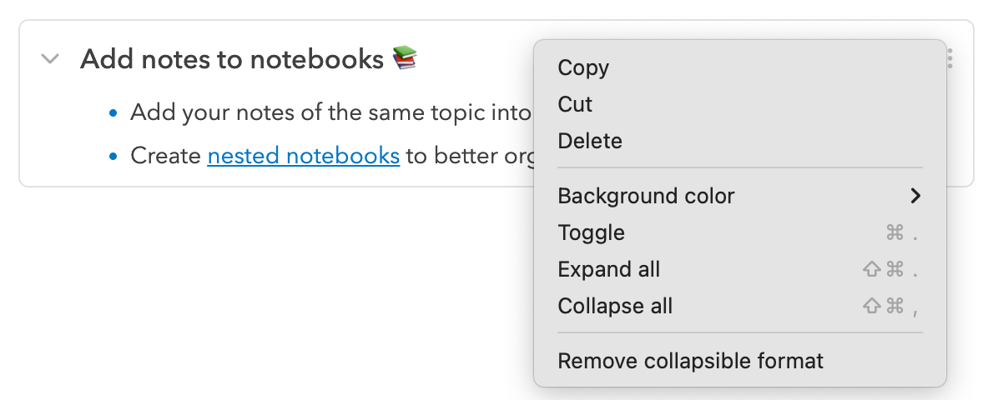Click the books emoji in the heading
Image resolution: width=998 pixels, height=400 pixels.
405,58
